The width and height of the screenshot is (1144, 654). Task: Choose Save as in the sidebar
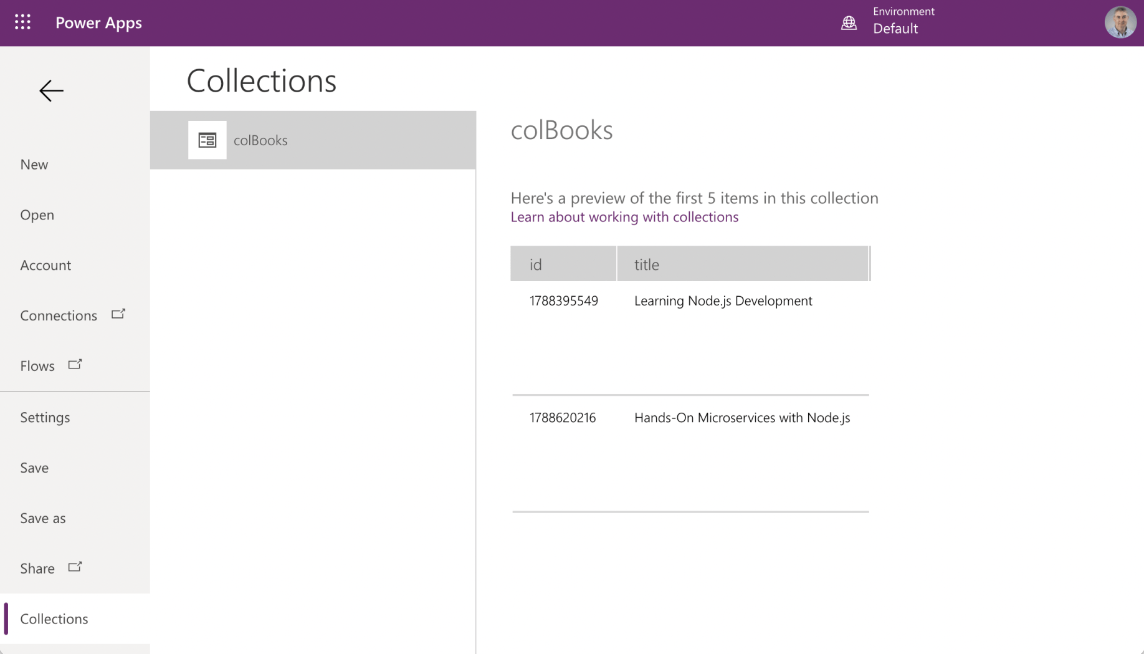43,519
